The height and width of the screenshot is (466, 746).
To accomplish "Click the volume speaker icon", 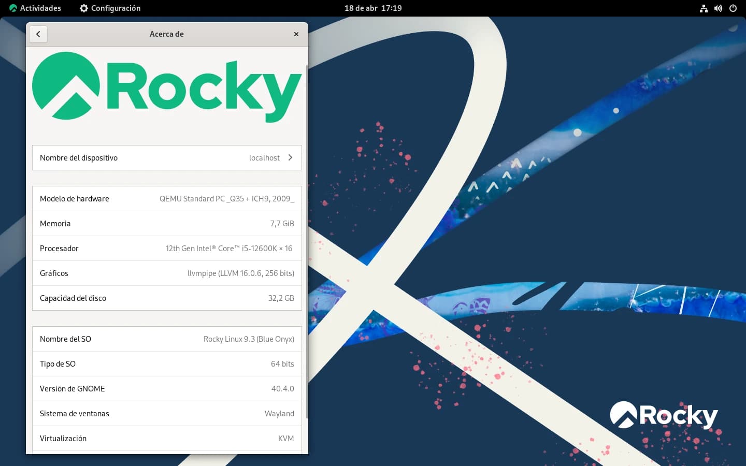I will pos(718,8).
